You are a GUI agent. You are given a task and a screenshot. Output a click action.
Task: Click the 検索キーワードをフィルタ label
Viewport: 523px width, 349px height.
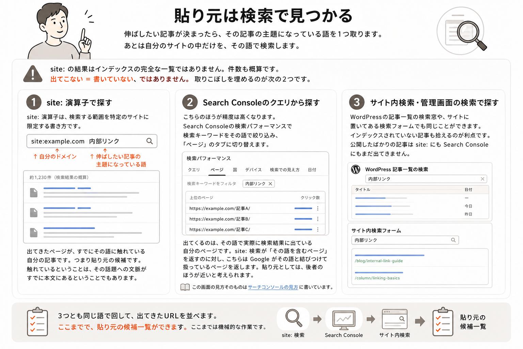(211, 184)
